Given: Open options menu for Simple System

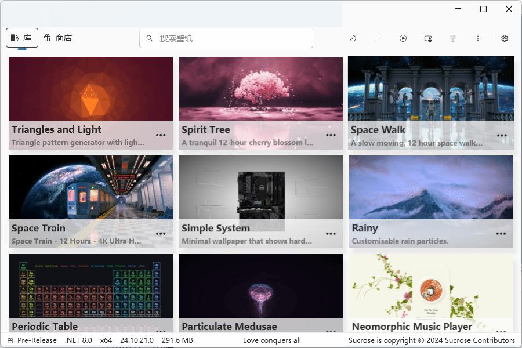Looking at the screenshot, I should click(331, 234).
